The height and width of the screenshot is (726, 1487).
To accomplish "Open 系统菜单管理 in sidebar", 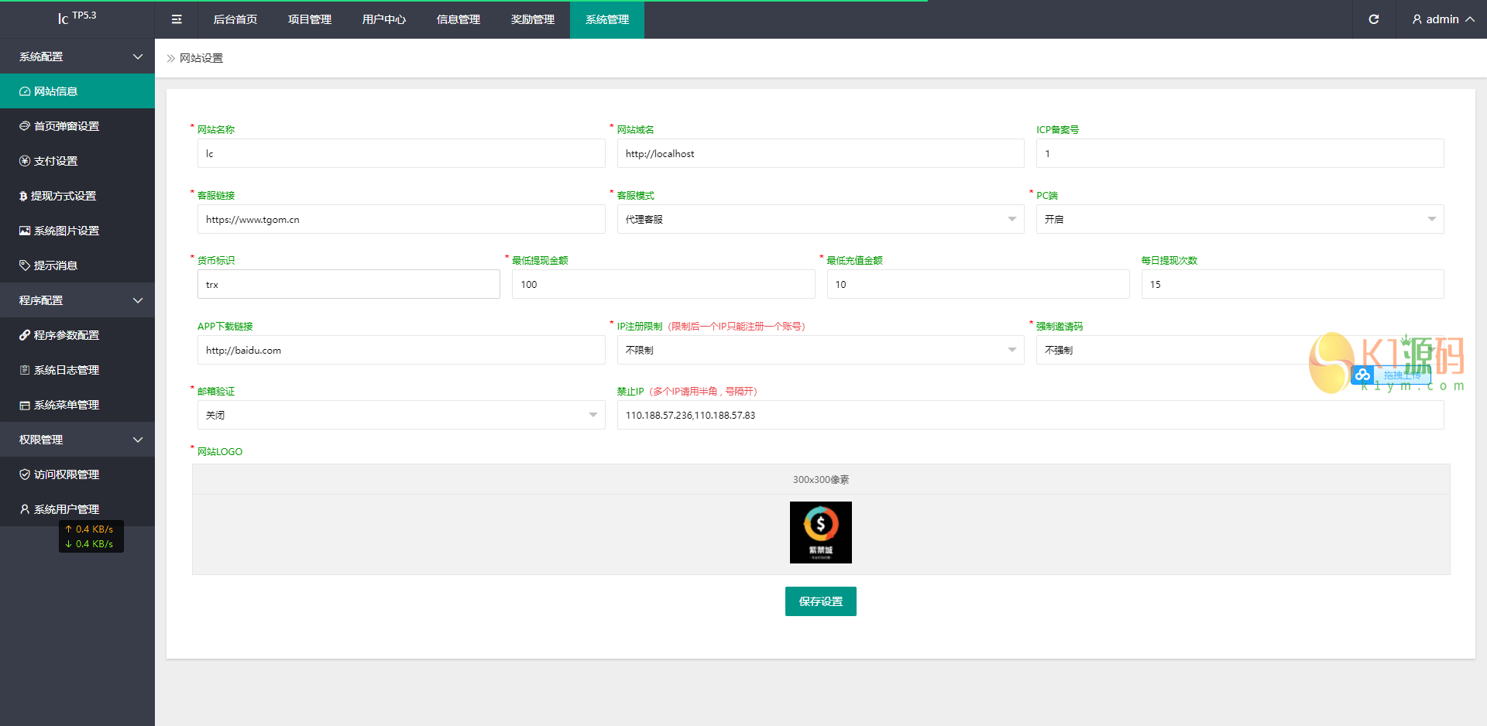I will click(77, 405).
